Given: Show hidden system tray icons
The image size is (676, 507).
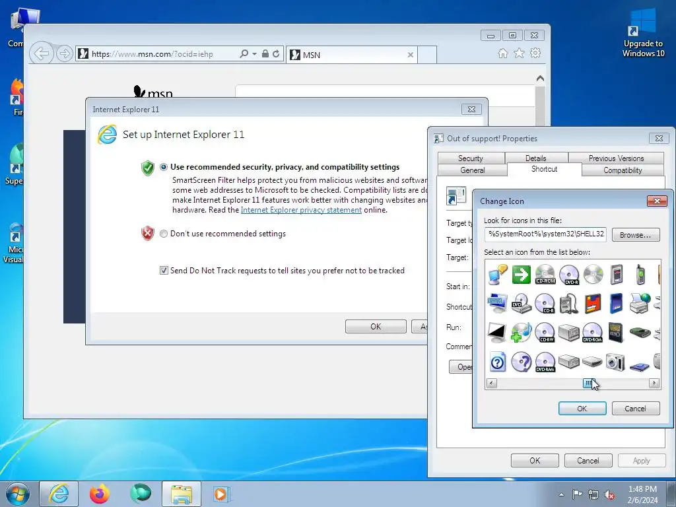Looking at the screenshot, I should click(x=561, y=494).
